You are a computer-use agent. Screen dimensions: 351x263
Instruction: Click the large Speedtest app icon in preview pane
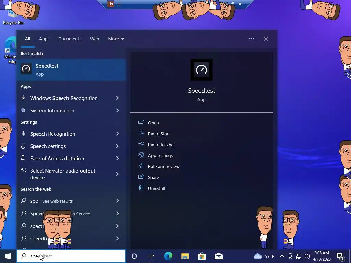[202, 70]
